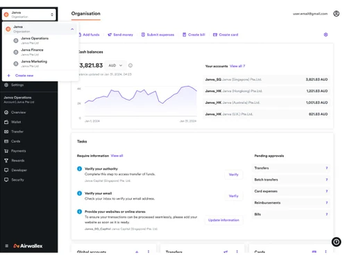Click Create card action
The width and height of the screenshot is (347, 260).
(226, 35)
